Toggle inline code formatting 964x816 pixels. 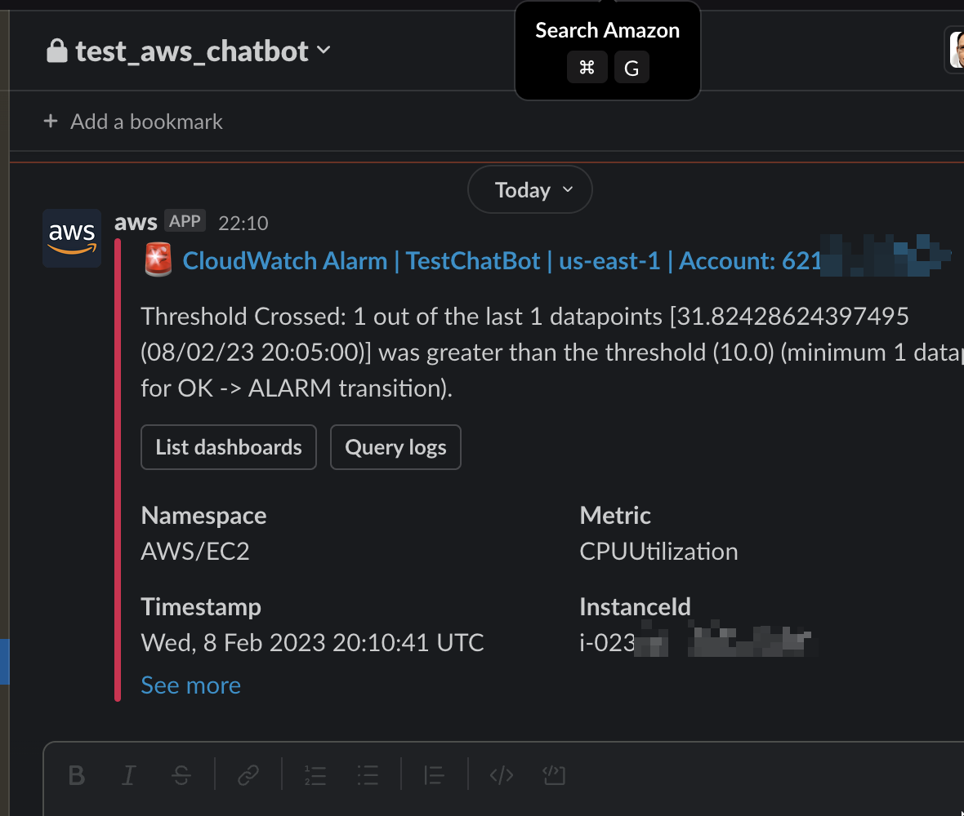pyautogui.click(x=502, y=775)
